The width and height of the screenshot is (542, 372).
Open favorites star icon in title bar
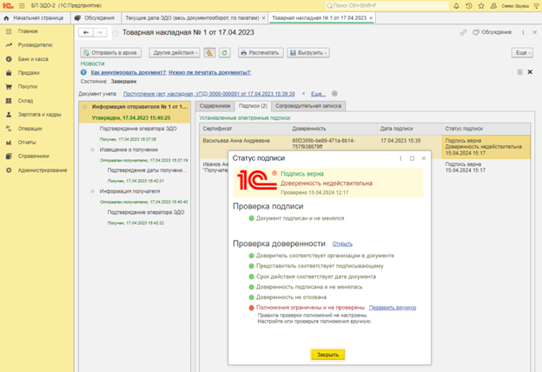[481, 5]
